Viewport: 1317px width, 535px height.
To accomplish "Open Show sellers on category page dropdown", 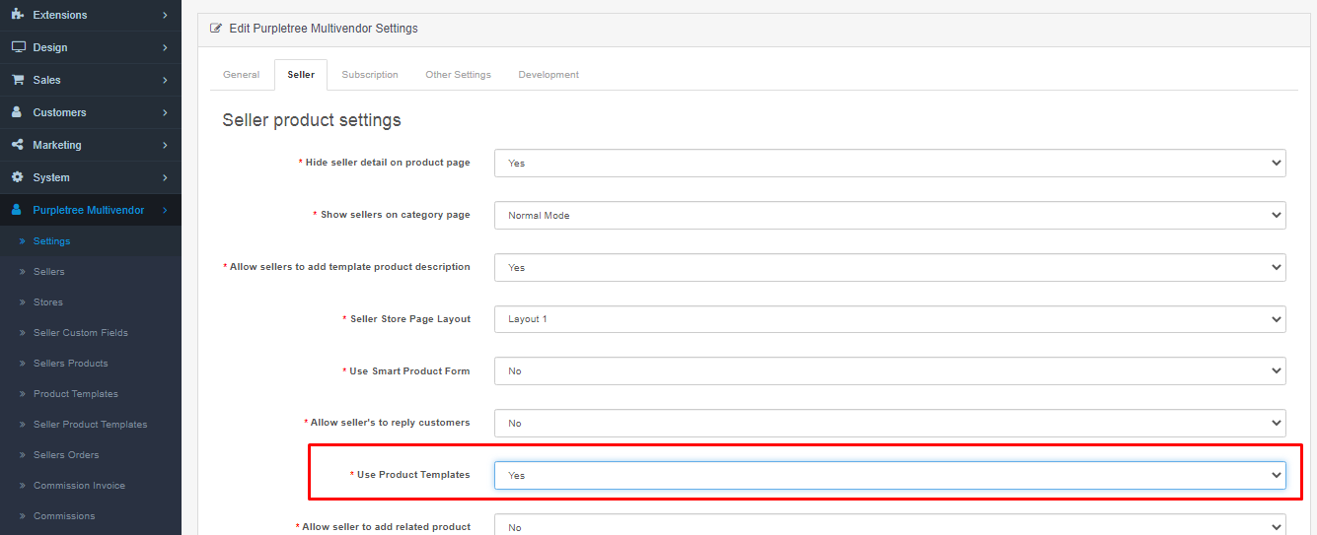I will tap(890, 215).
